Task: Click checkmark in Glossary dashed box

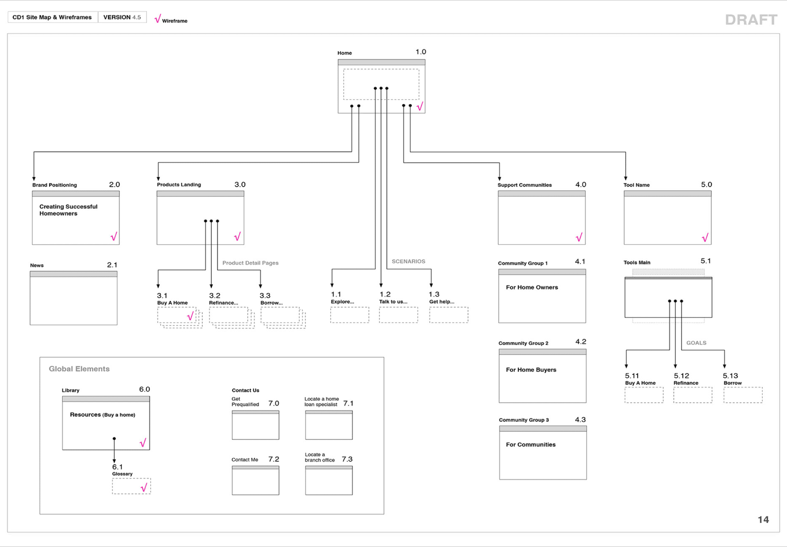Action: click(x=144, y=487)
